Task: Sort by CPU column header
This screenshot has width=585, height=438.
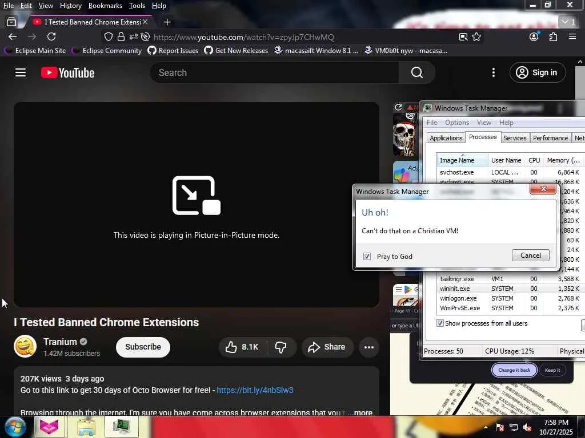Action: point(534,160)
